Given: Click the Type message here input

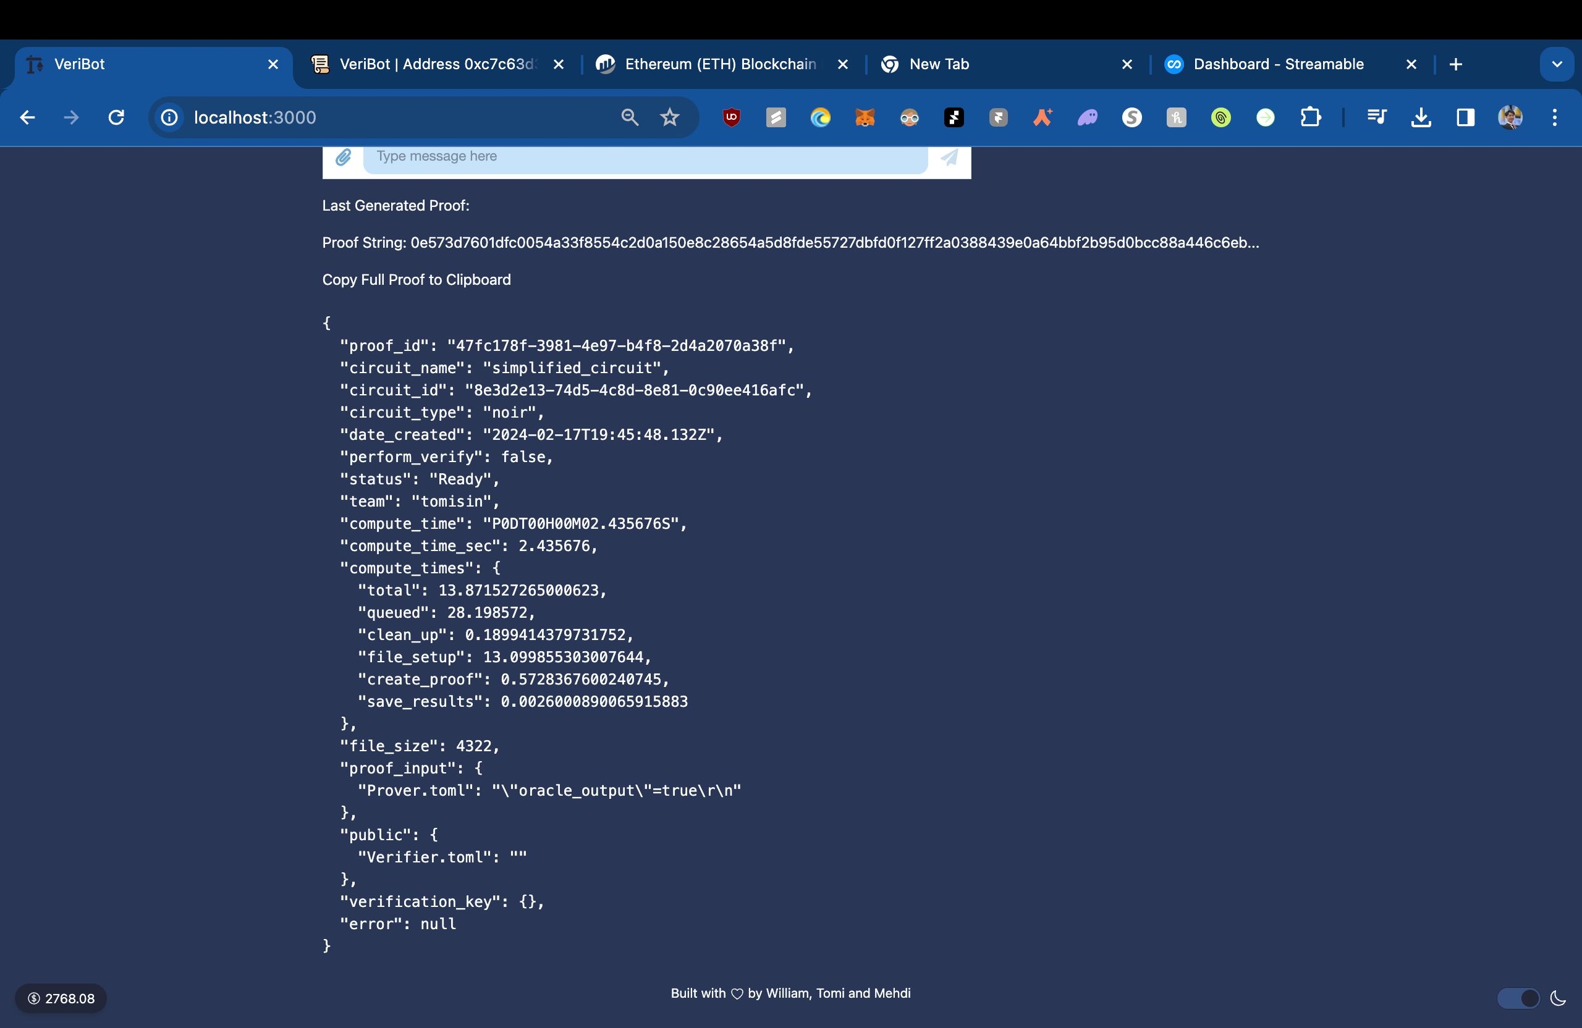Looking at the screenshot, I should click(645, 158).
